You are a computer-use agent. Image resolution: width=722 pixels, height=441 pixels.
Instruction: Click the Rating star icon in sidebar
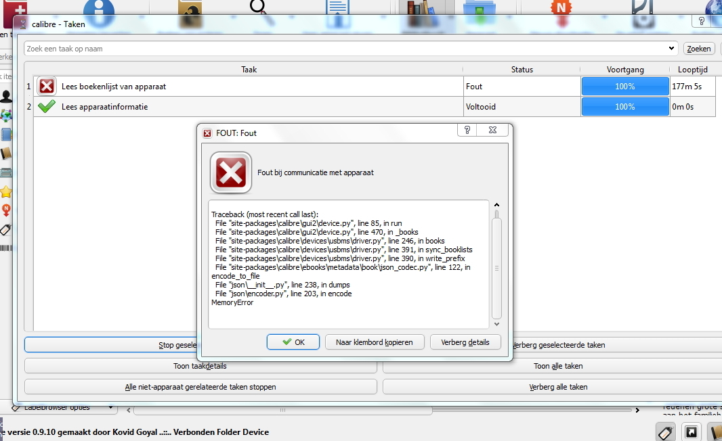click(5, 191)
